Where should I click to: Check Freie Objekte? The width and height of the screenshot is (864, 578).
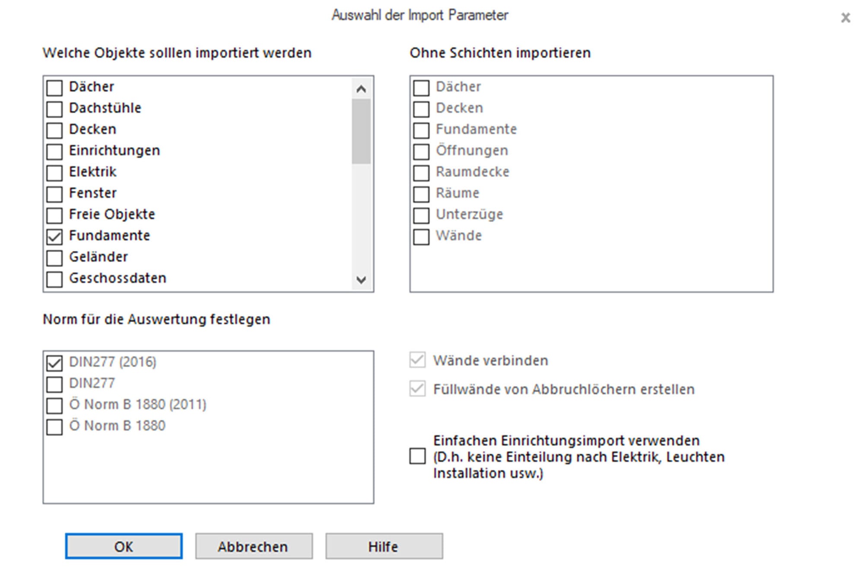coord(54,215)
